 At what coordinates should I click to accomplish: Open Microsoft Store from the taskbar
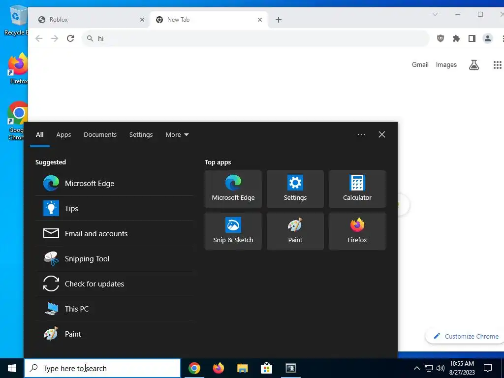pyautogui.click(x=266, y=368)
